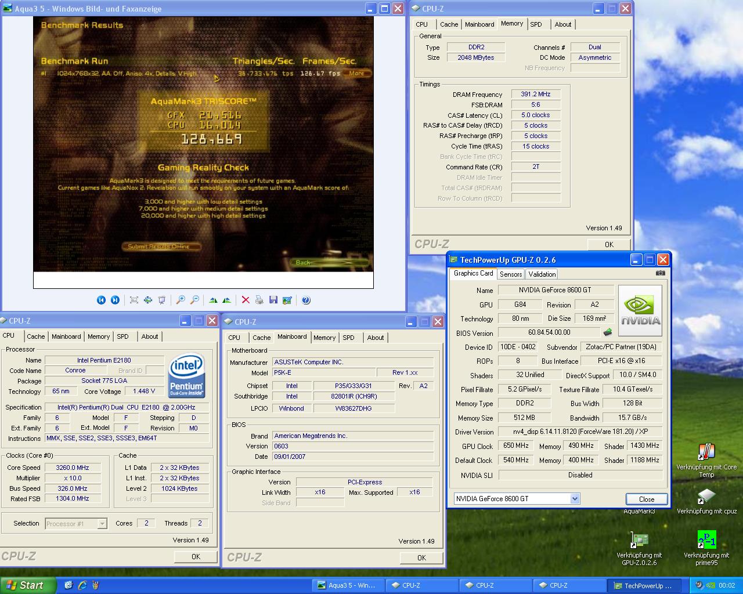743x594 pixels.
Task: Go to previous image in viewer
Action: 101,300
